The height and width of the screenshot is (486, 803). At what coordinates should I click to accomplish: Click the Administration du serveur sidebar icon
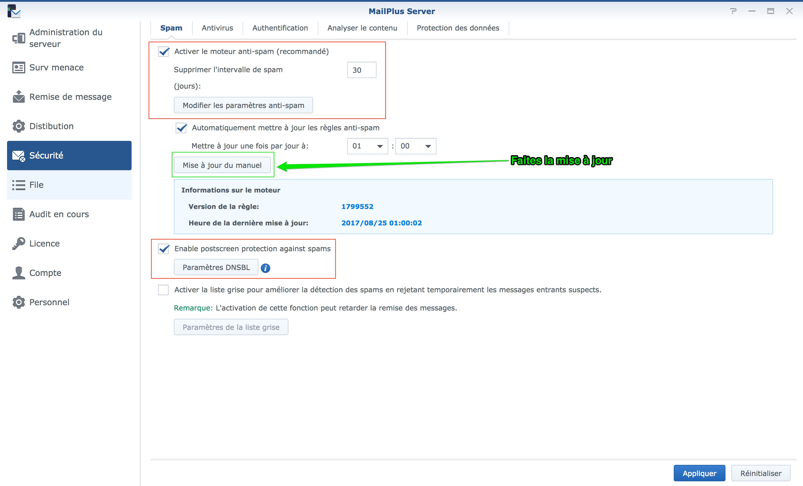click(x=19, y=38)
